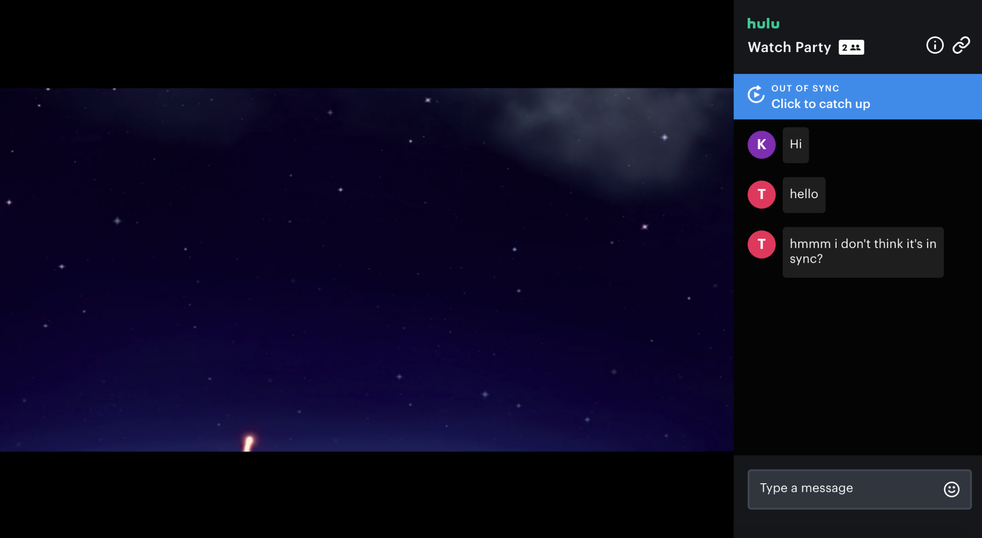Show the participants count badge
Image resolution: width=982 pixels, height=538 pixels.
click(x=851, y=47)
